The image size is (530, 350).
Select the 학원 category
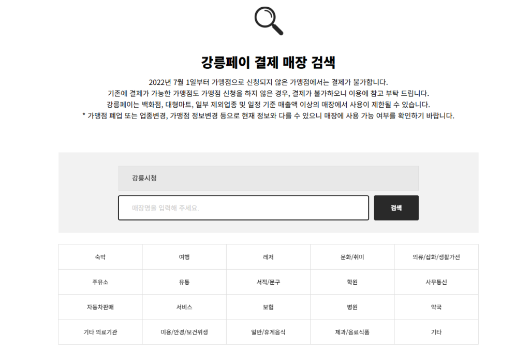point(352,282)
